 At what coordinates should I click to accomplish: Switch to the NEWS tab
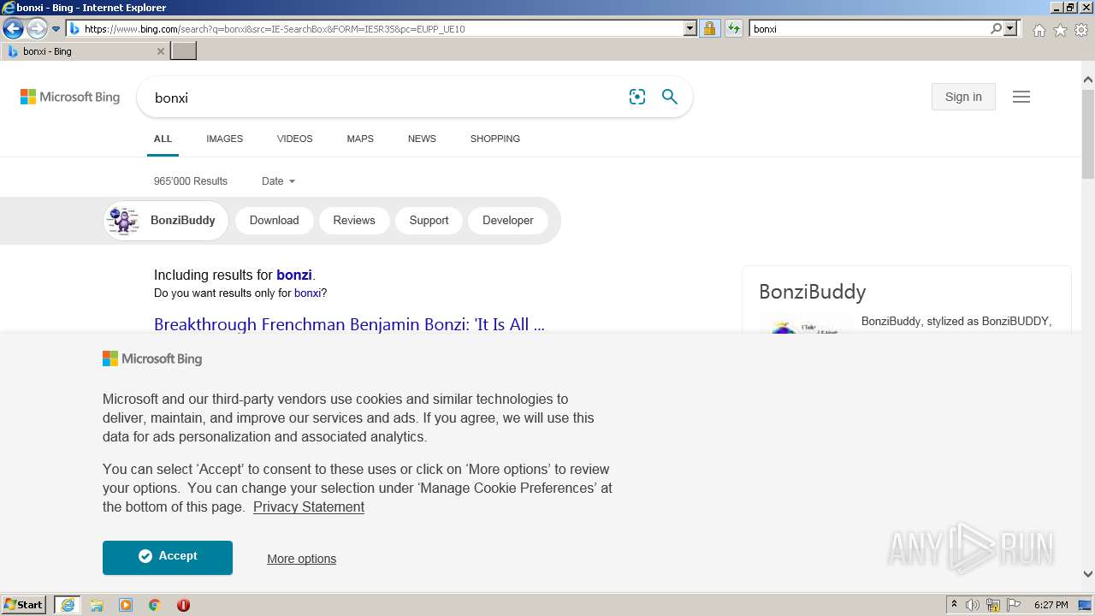click(422, 139)
